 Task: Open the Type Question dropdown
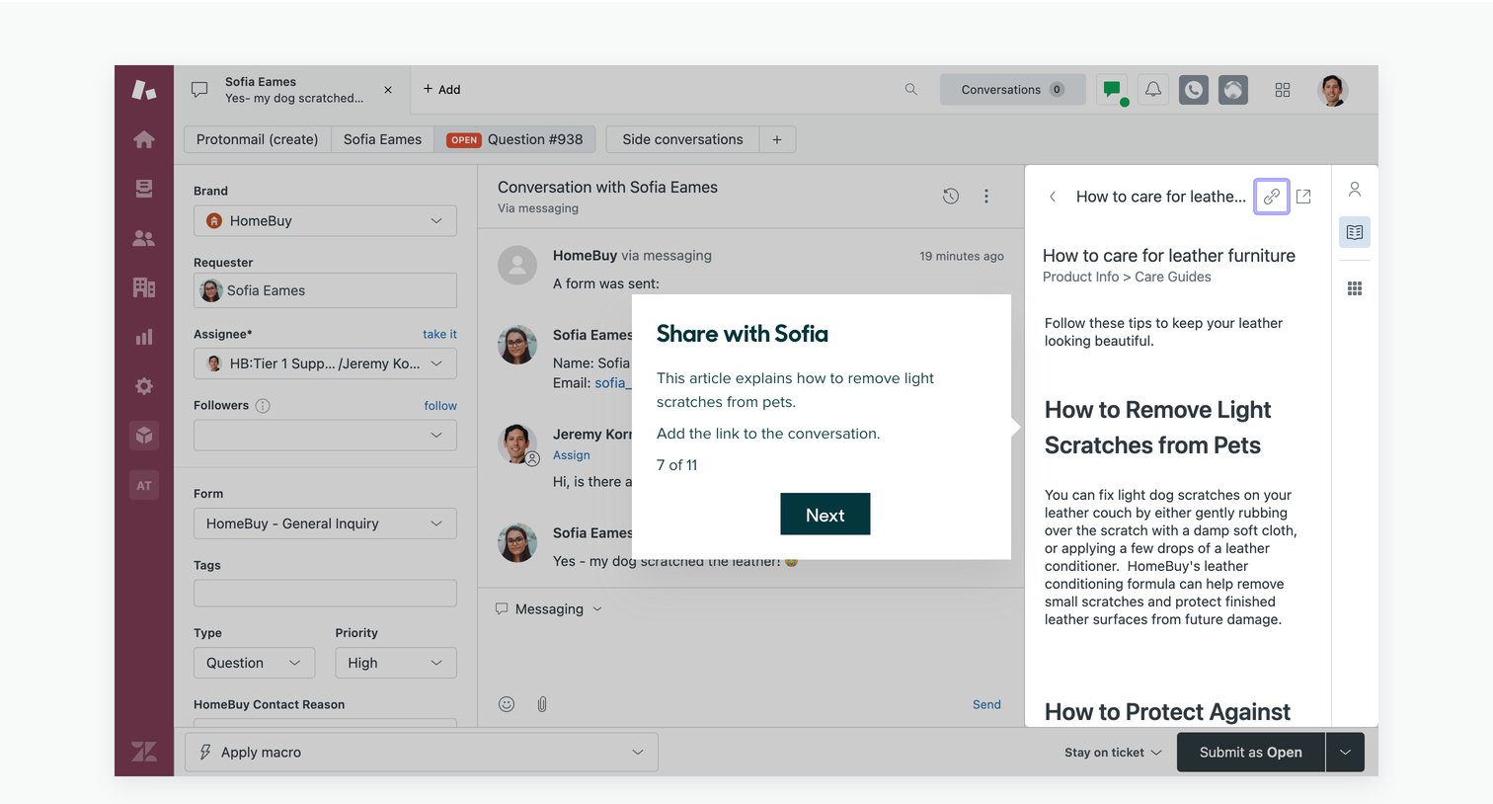pos(254,663)
